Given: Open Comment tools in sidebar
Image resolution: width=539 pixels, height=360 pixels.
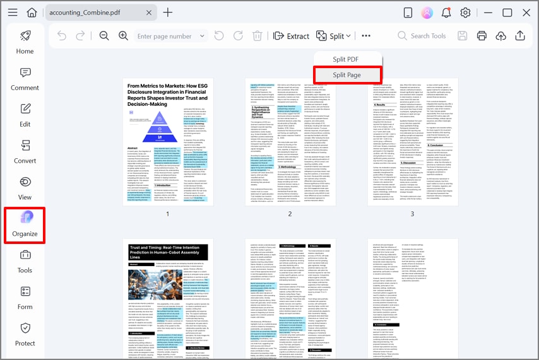Looking at the screenshot, I should (25, 79).
